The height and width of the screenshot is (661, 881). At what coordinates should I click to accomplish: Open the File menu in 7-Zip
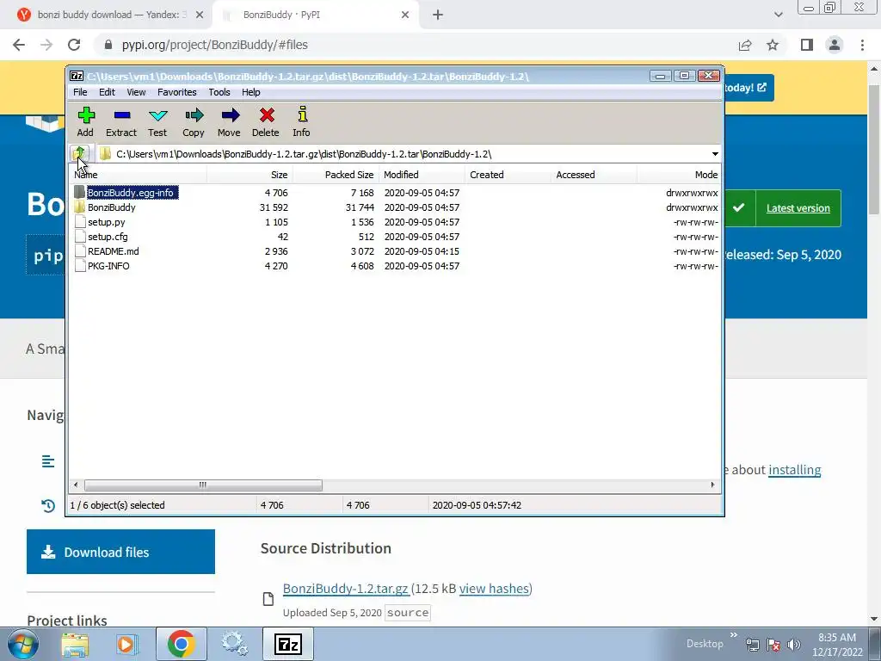coord(80,92)
